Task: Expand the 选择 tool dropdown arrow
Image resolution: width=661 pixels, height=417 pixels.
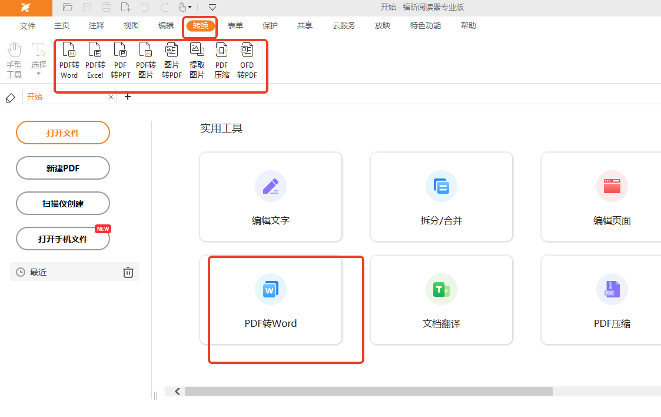Action: [38, 74]
